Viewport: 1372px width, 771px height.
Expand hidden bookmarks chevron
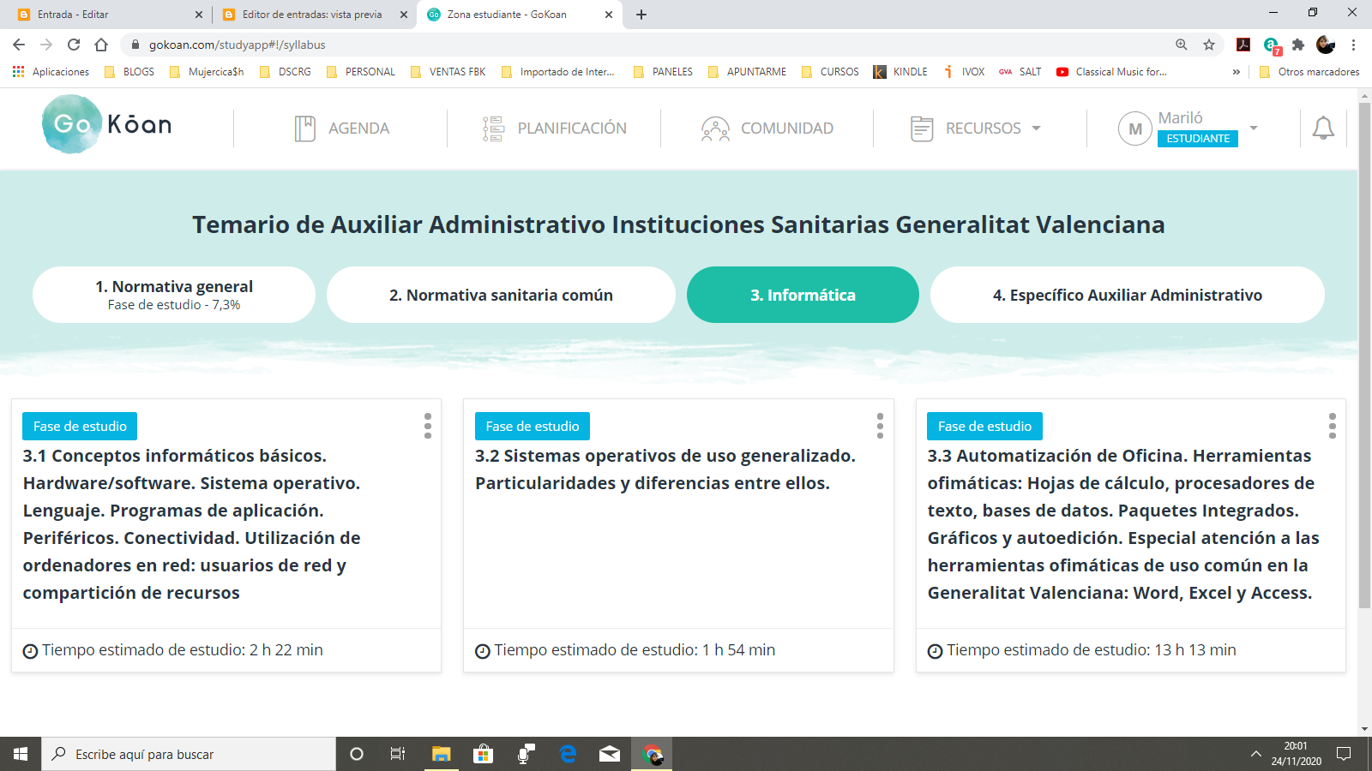[1236, 72]
